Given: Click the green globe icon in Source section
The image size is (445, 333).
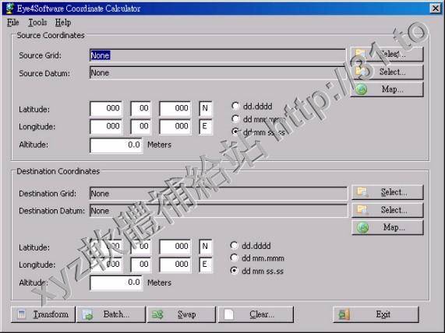Looking at the screenshot, I should 362,89.
